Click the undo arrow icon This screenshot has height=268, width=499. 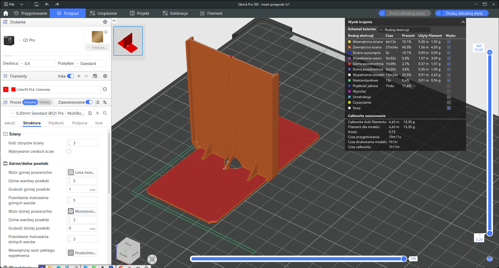47,4
